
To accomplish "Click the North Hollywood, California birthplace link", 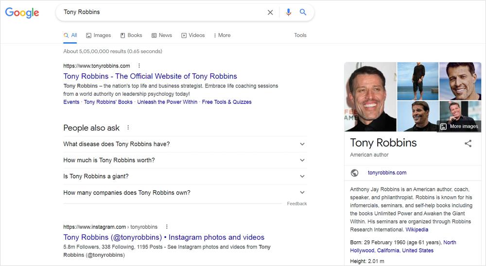I will (403, 247).
